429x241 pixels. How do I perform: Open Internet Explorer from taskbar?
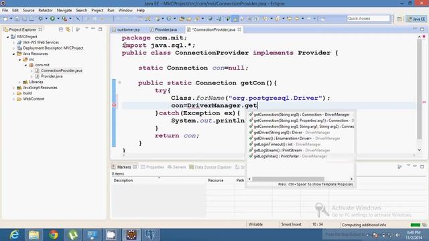14,235
